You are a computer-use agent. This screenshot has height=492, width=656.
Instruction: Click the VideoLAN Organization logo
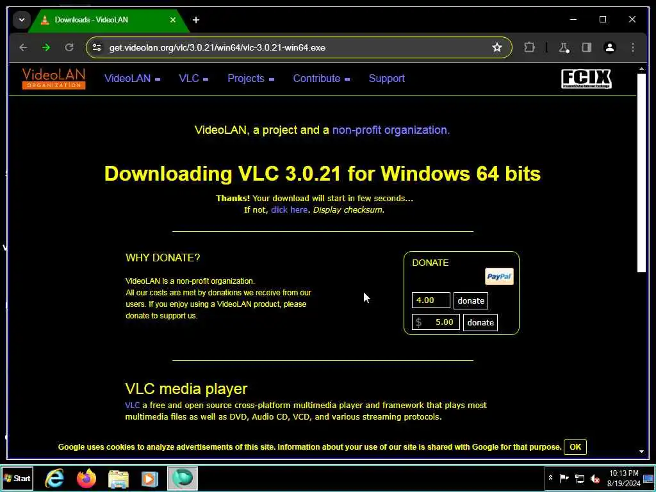pos(54,79)
